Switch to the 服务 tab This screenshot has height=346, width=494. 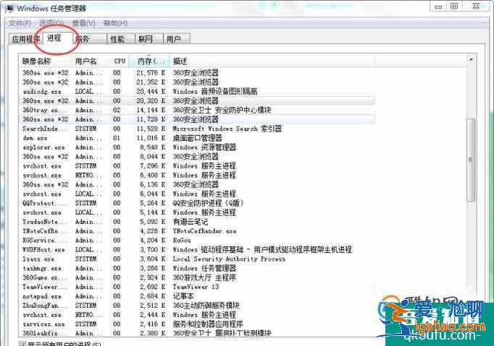[90, 39]
